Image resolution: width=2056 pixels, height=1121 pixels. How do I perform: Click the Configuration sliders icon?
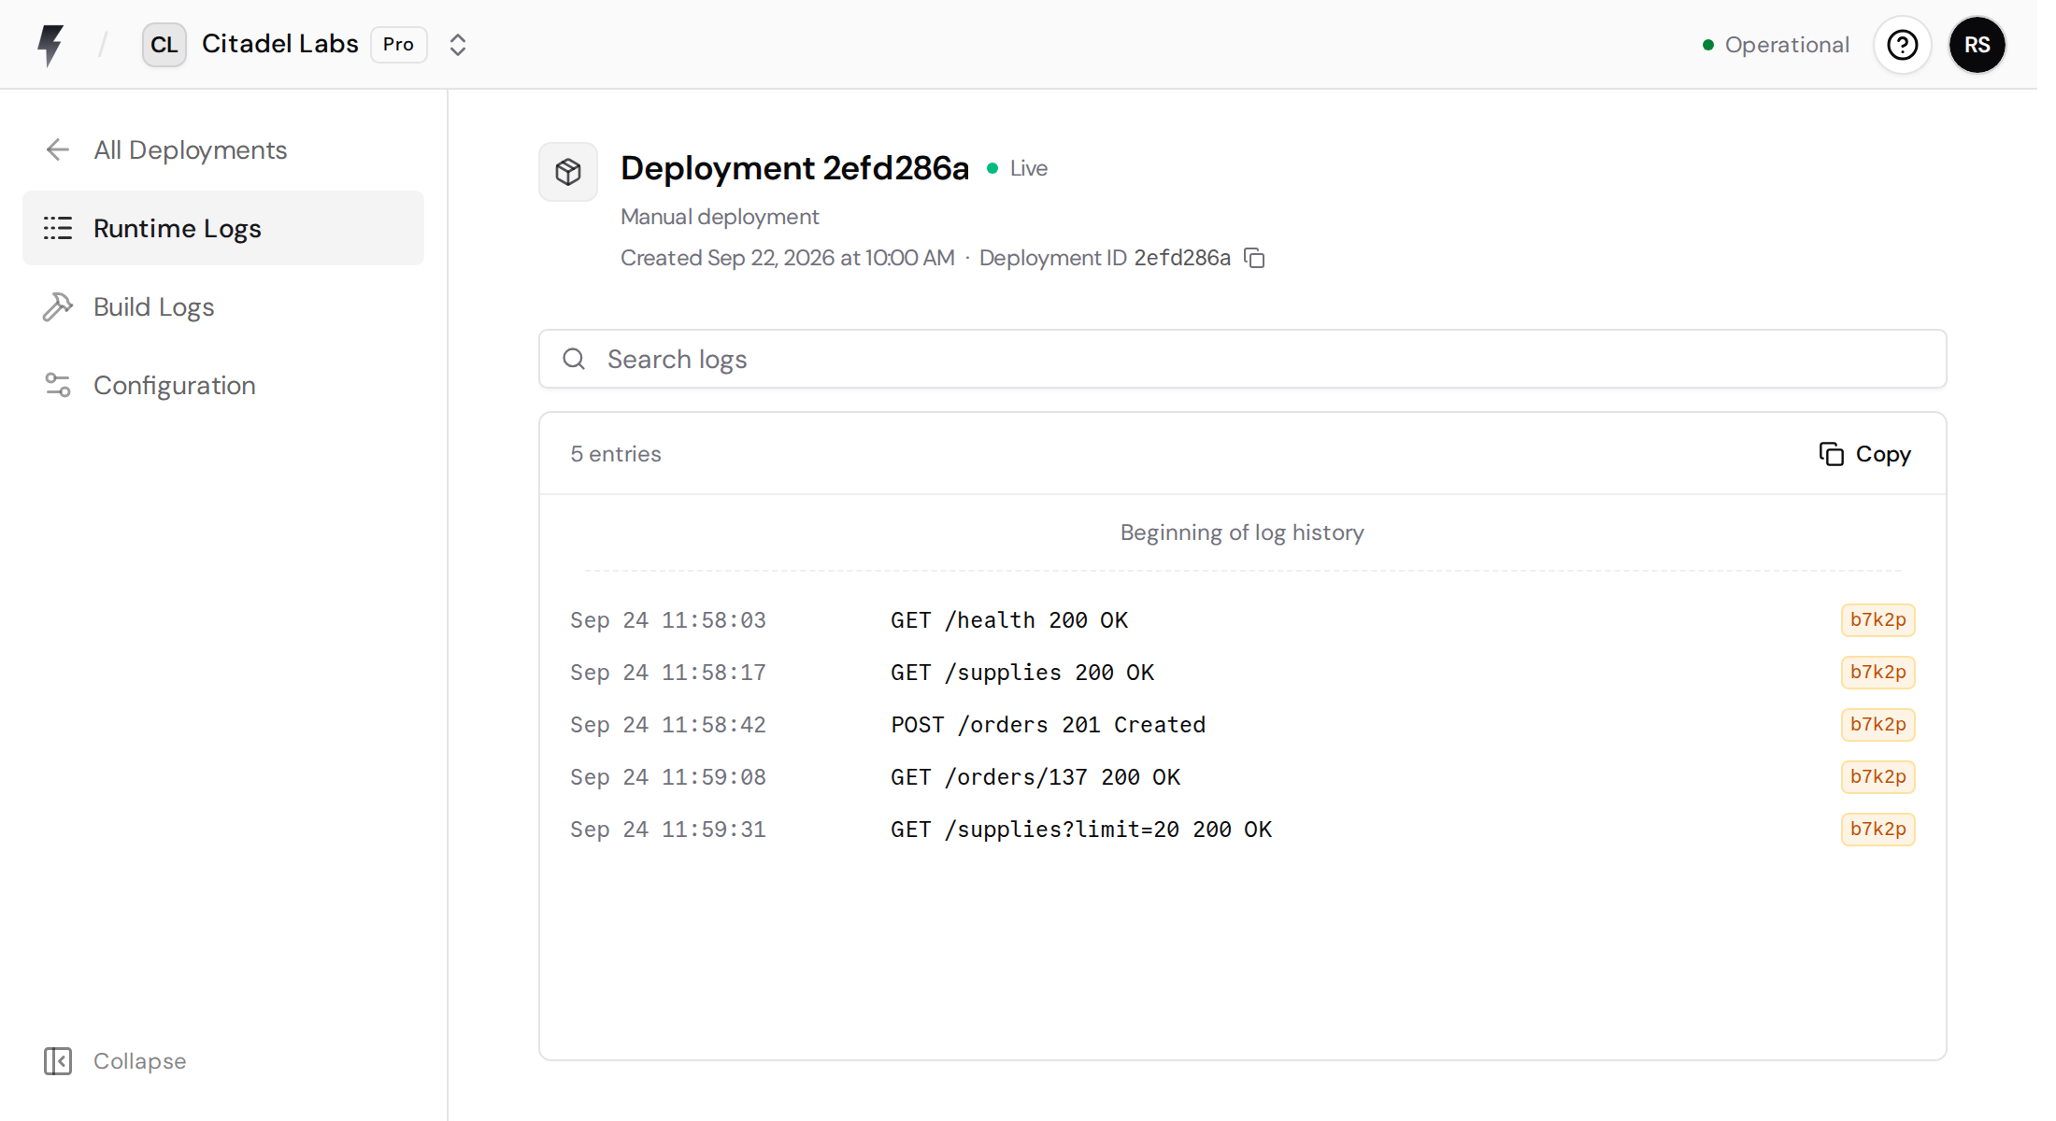click(x=58, y=385)
